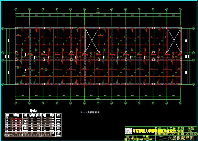Viewport: 198px width, 141px height.
Task: Click the drawing name cell in title block
Action: tap(177, 138)
